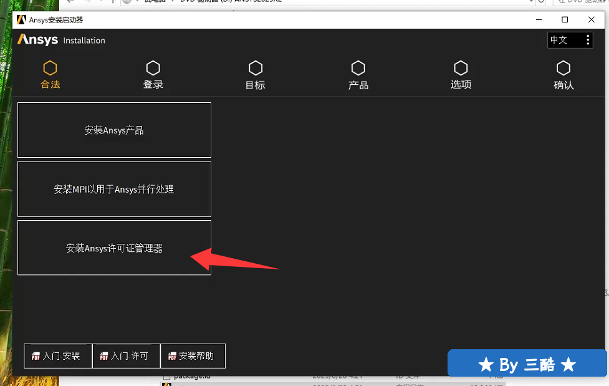Maximize the Ansys installer window
Screen dimensions: 609x386
565,19
